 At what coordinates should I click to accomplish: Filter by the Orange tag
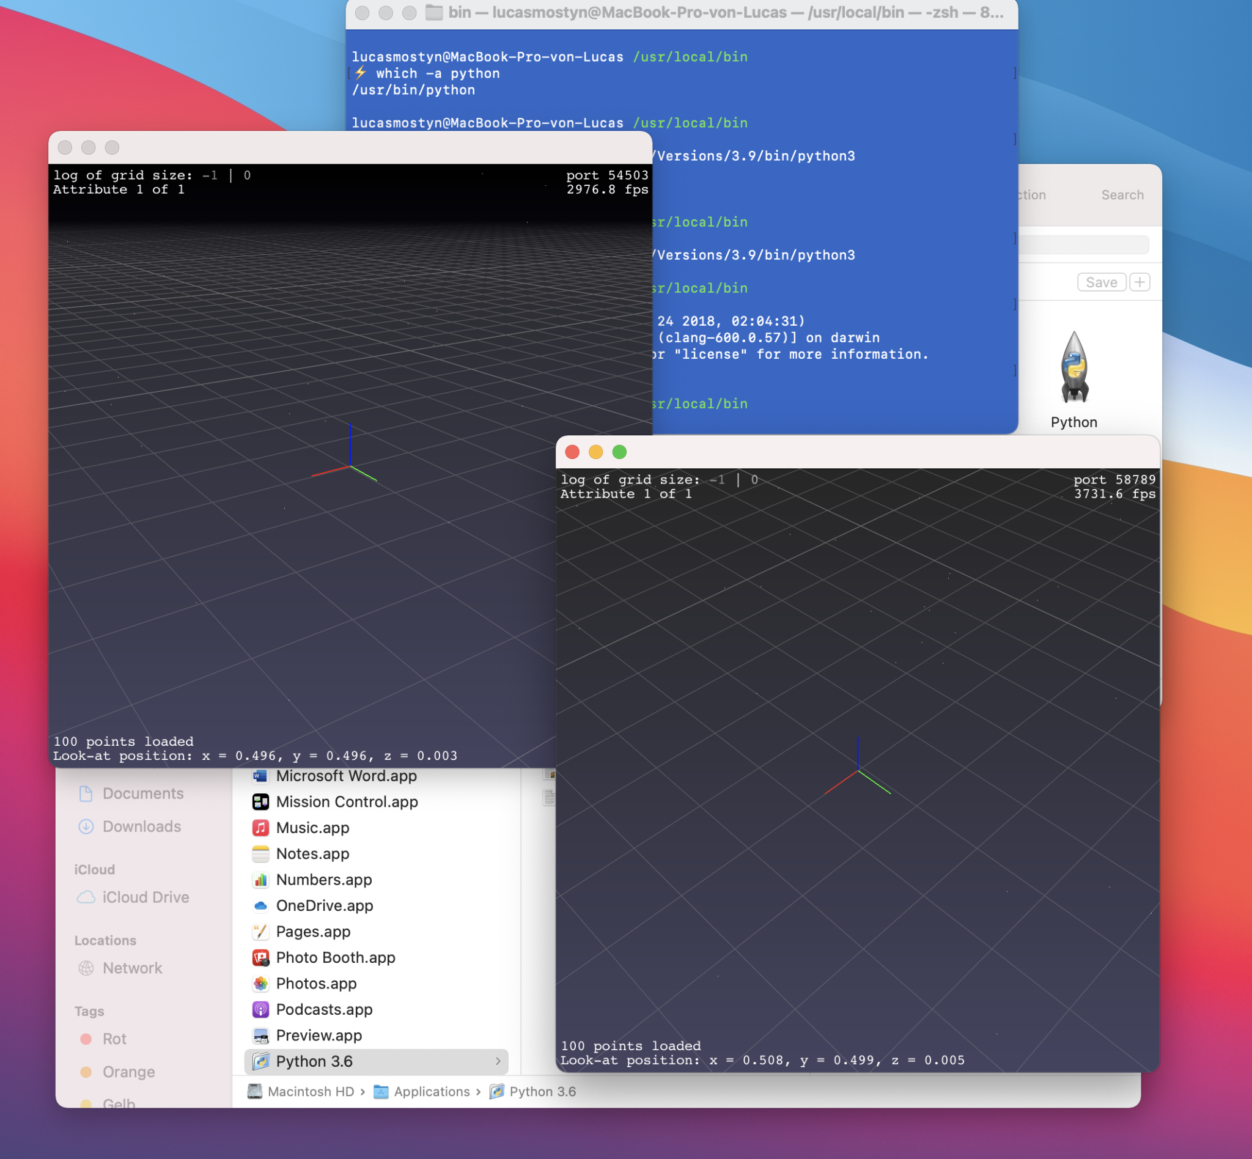[128, 1072]
